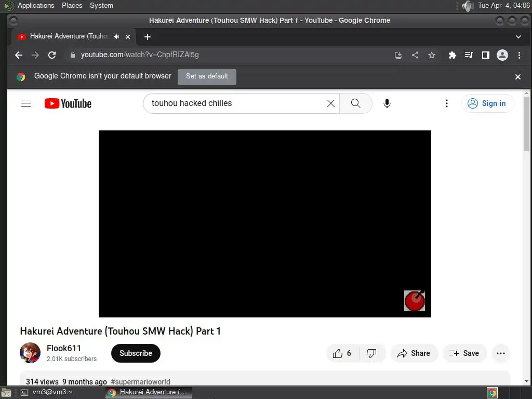Viewport: 532px width, 399px height.
Task: Open the System menu
Action: pyautogui.click(x=101, y=5)
